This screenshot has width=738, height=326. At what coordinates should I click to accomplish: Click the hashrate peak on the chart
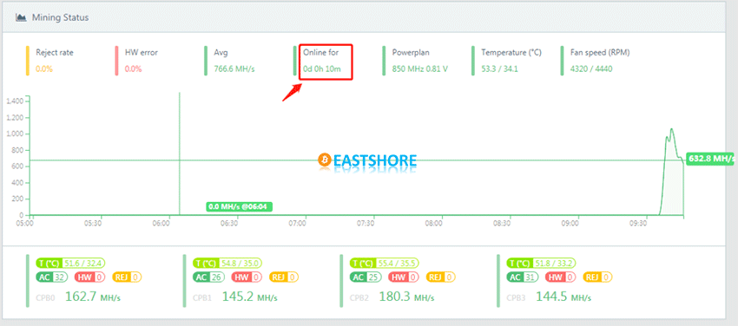pyautogui.click(x=671, y=128)
